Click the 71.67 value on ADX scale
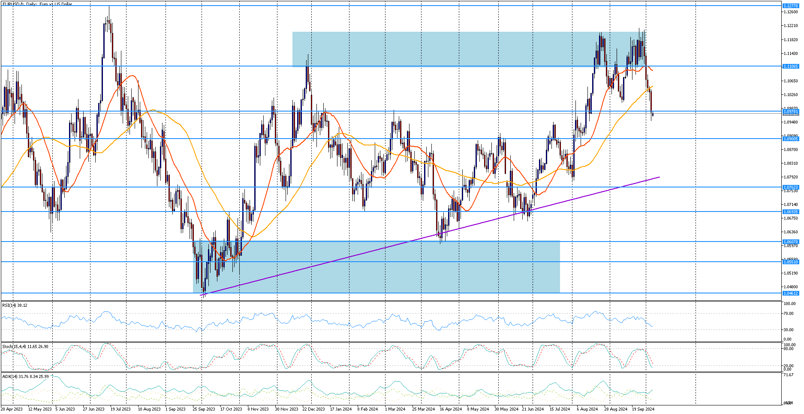The image size is (804, 414). click(788, 375)
